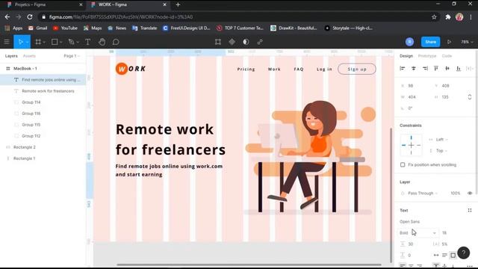Click the Align top icon
Viewport: 478px width, 269px height.
click(436, 68)
